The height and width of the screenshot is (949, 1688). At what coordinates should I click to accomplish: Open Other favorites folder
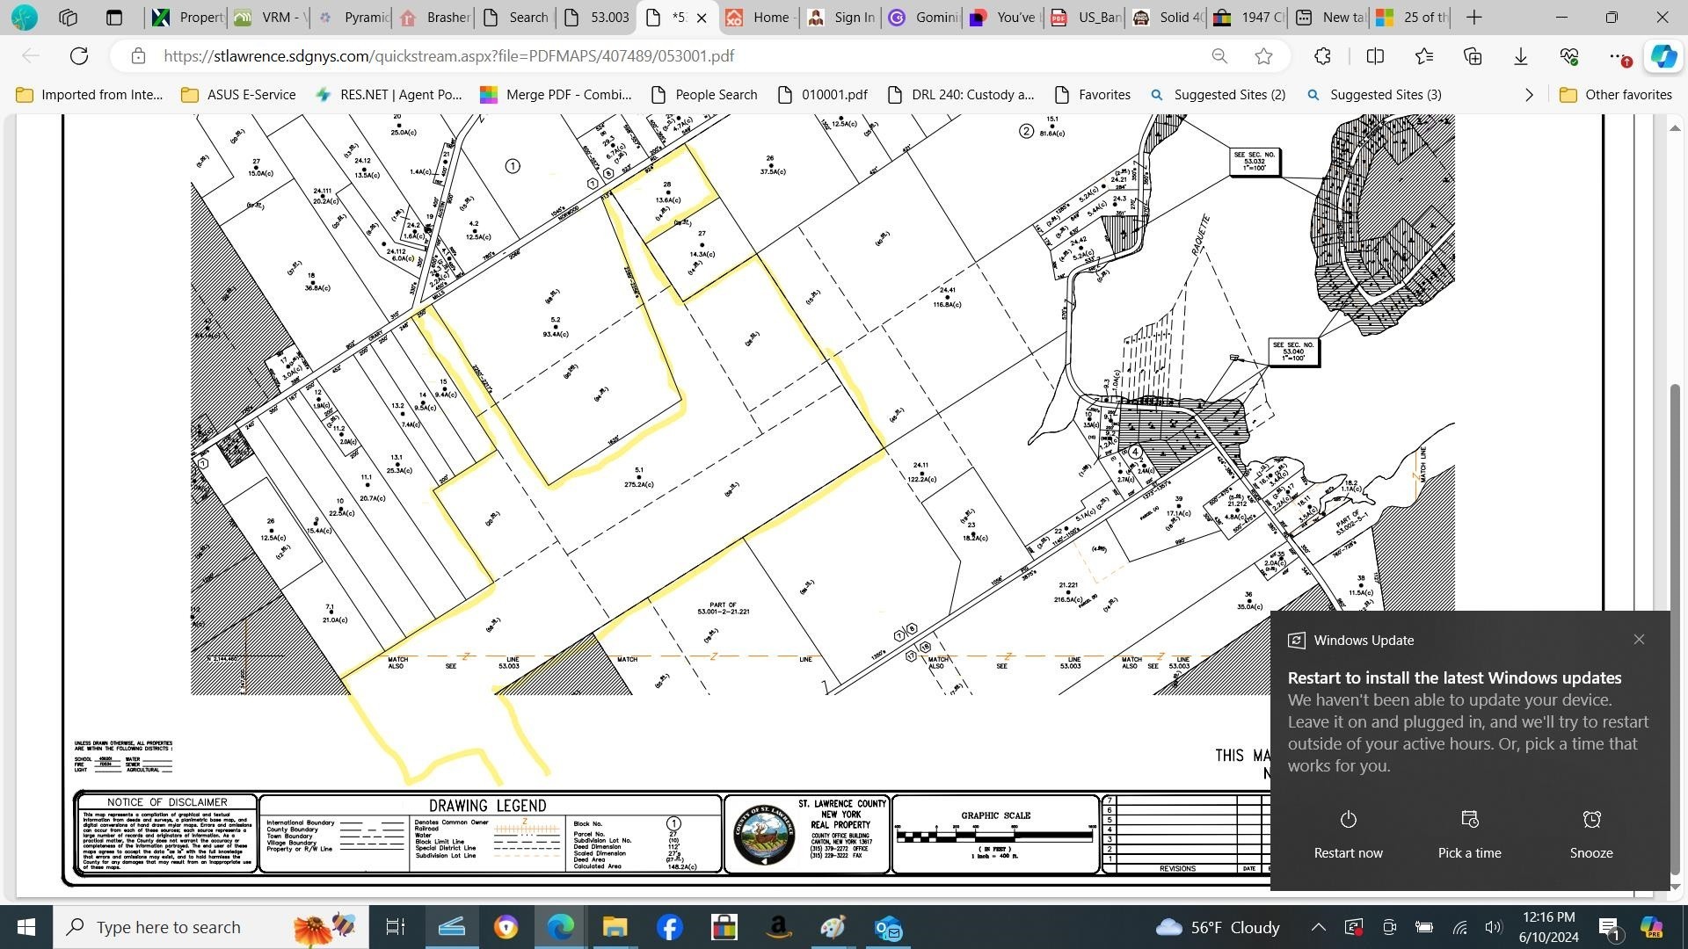[1616, 95]
